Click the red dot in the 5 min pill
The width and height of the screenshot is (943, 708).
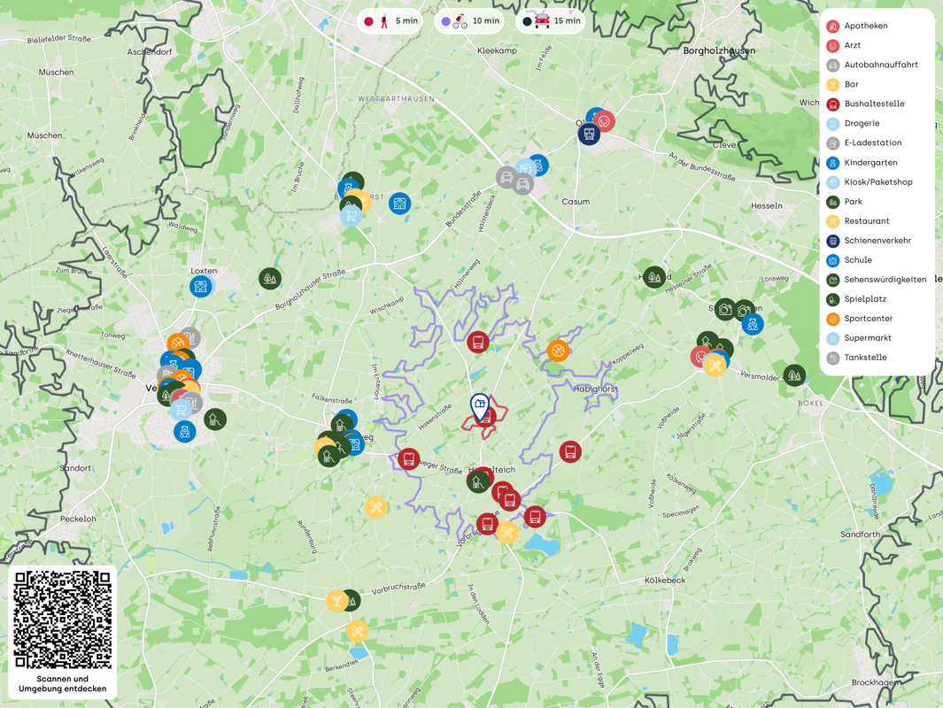pyautogui.click(x=368, y=21)
